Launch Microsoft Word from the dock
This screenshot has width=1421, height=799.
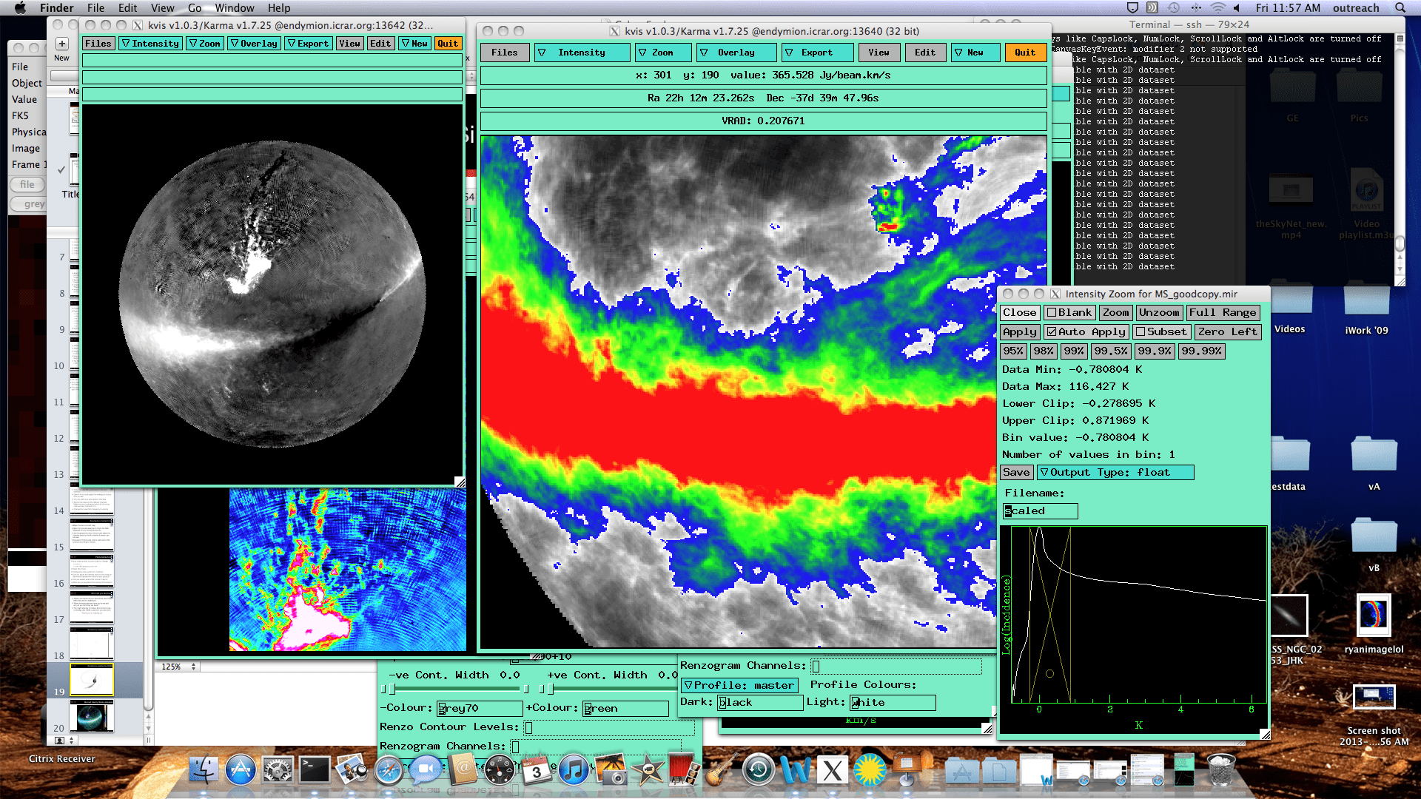coord(796,770)
